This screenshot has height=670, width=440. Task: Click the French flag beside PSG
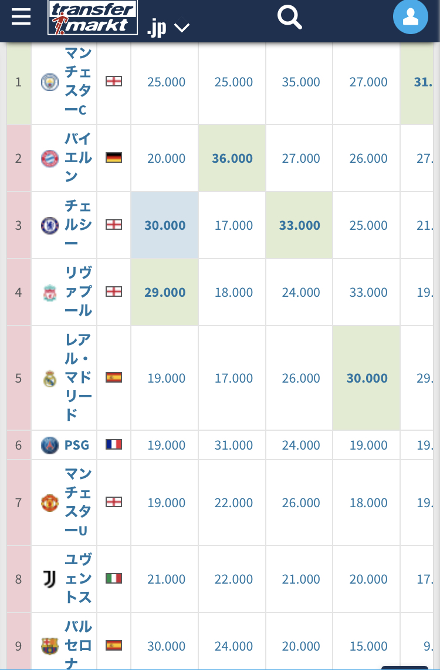pos(114,444)
